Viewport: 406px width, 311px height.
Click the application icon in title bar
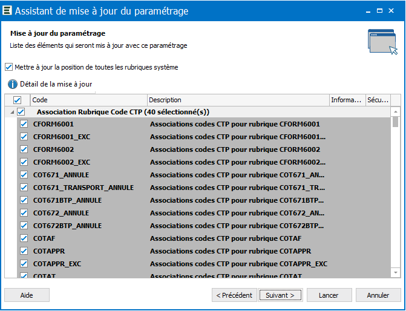7,10
